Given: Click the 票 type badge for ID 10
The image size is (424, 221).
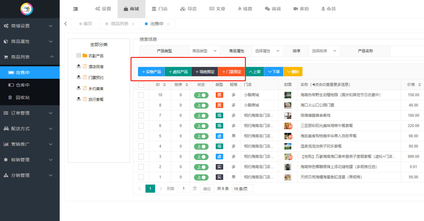Looking at the screenshot, I should click(x=219, y=95).
